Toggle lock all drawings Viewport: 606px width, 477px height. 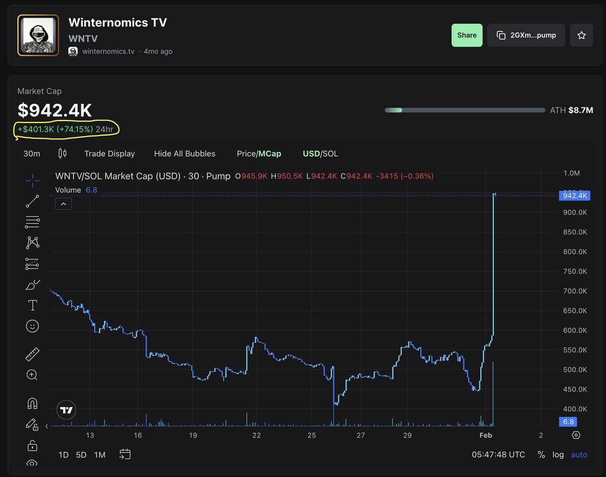coord(32,446)
